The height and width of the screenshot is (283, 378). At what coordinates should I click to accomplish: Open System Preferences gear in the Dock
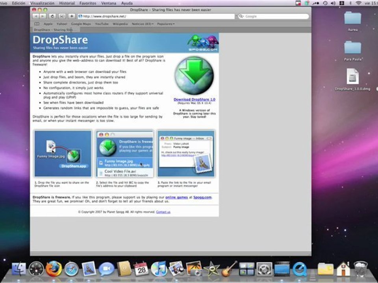point(264,269)
